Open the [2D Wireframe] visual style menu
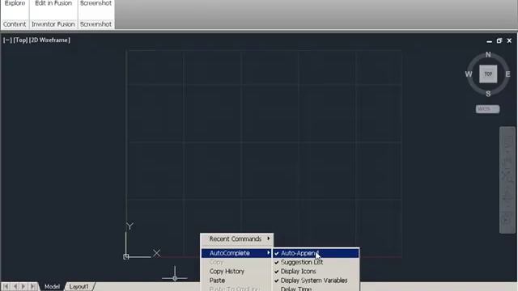The height and width of the screenshot is (291, 518). [49, 40]
